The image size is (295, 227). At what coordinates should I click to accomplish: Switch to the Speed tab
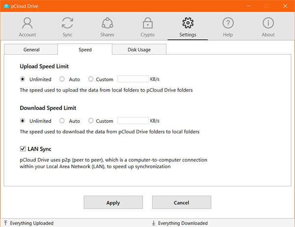[x=85, y=50]
